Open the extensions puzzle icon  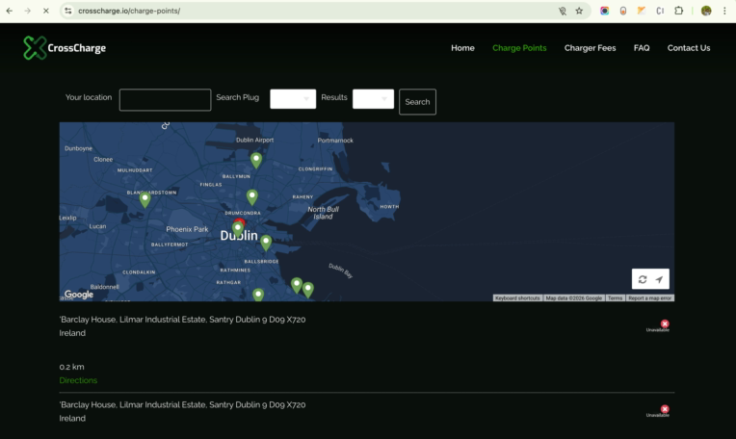click(x=679, y=11)
